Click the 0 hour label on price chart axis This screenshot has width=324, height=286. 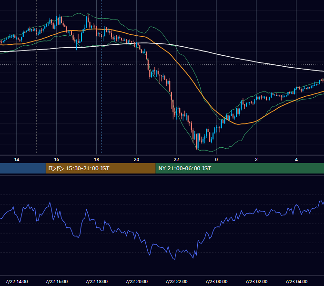tap(216, 160)
